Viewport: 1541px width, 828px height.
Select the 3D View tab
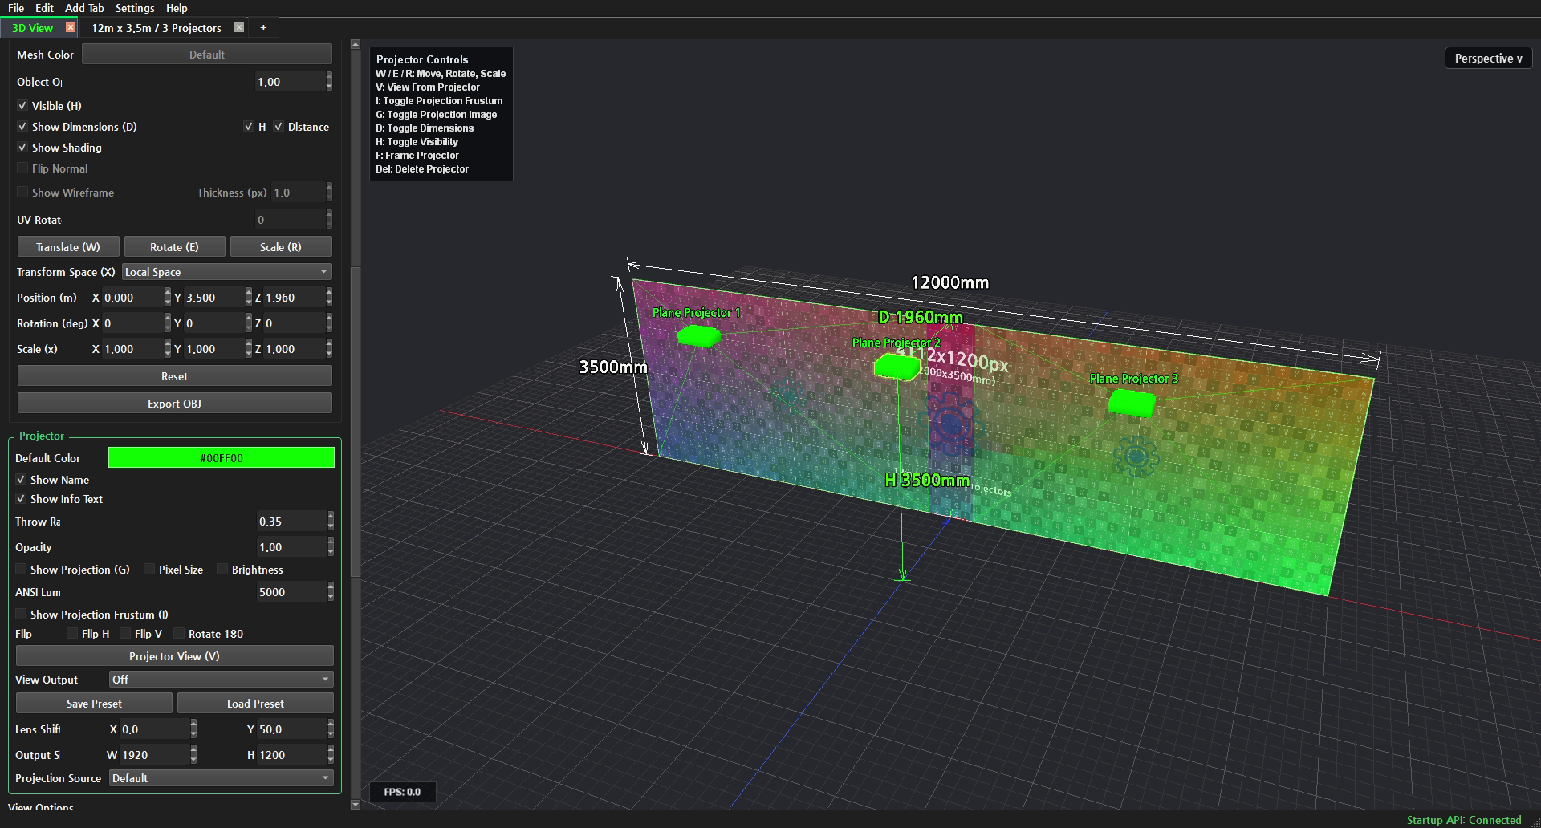tap(32, 28)
